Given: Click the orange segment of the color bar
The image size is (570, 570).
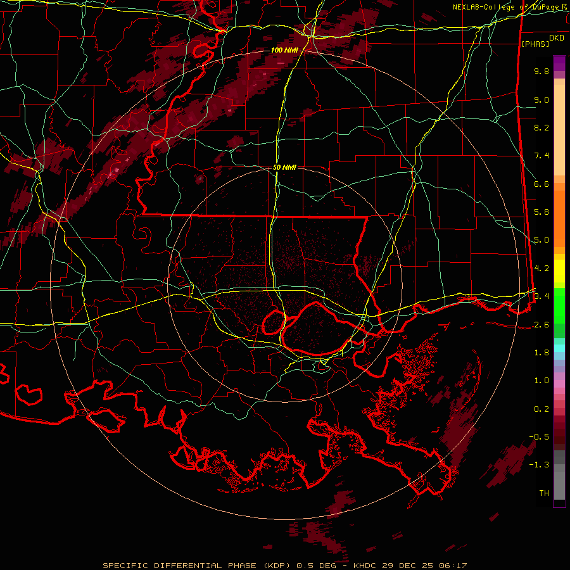Looking at the screenshot, I should pos(559,218).
